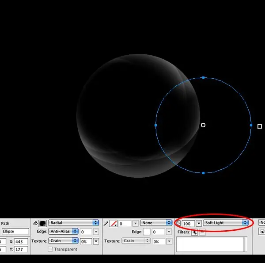Expand the opacity value arrow
This screenshot has height=263, width=265.
[x=199, y=224]
